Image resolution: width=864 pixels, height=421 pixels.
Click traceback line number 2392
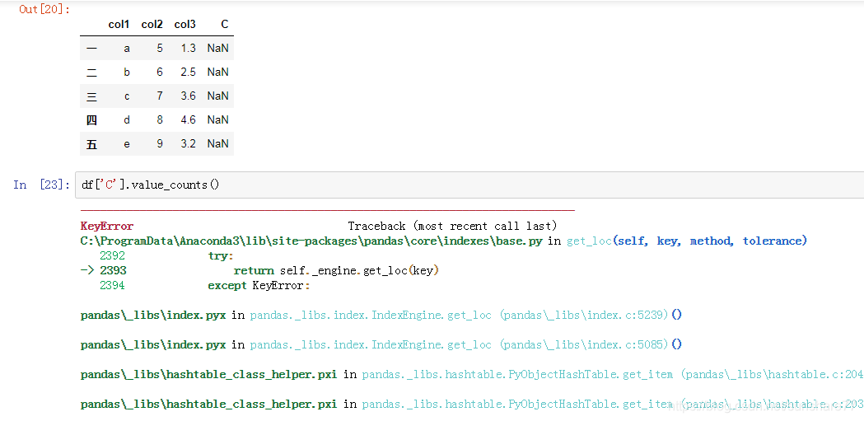coord(112,255)
